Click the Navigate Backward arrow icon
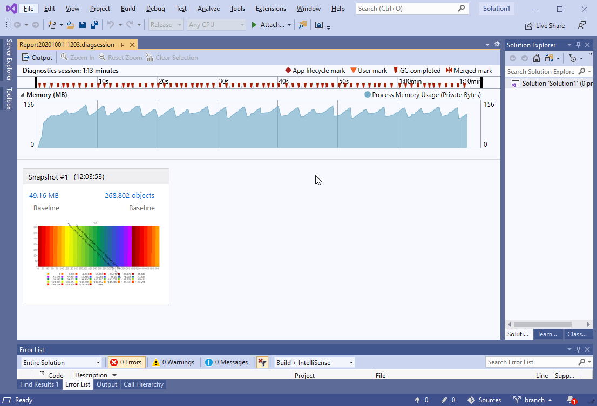 point(17,25)
